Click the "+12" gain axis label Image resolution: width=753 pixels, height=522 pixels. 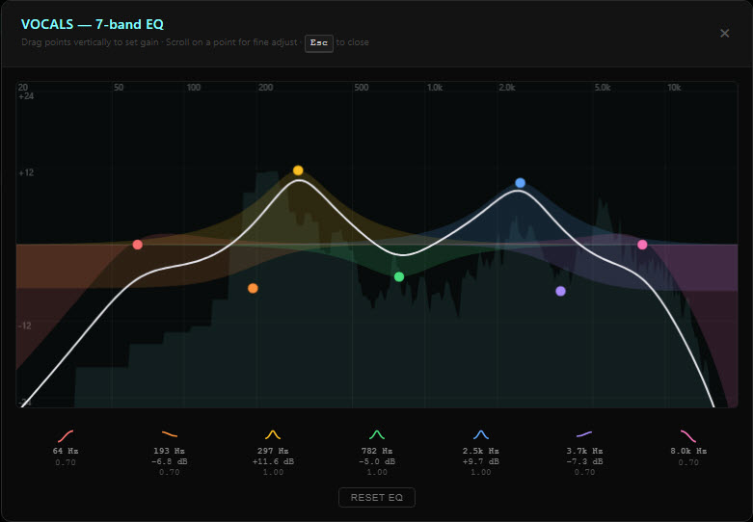[26, 172]
